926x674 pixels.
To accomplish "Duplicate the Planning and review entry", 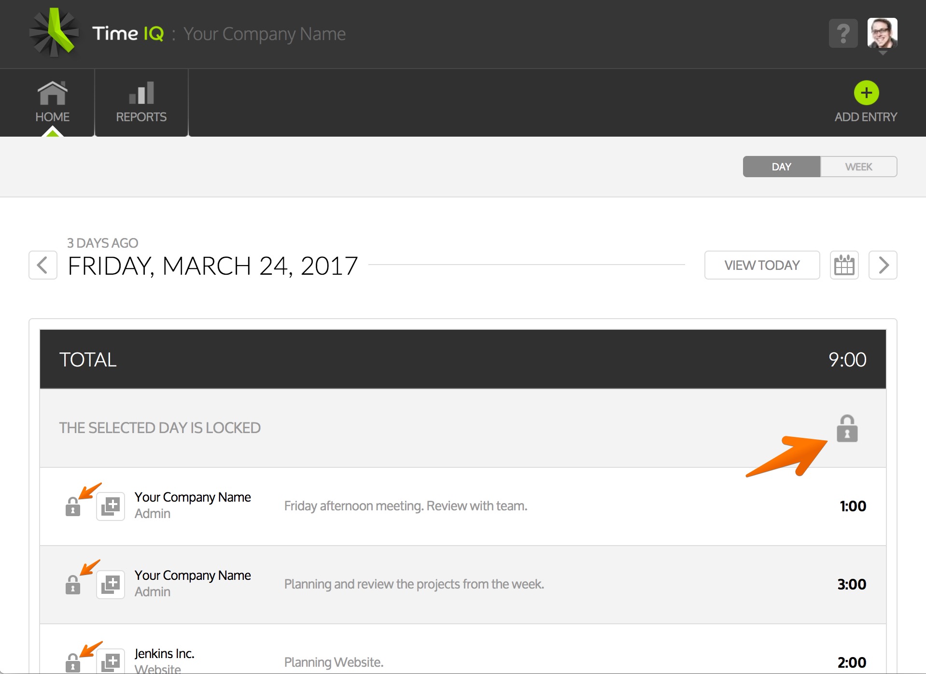I will pos(111,584).
